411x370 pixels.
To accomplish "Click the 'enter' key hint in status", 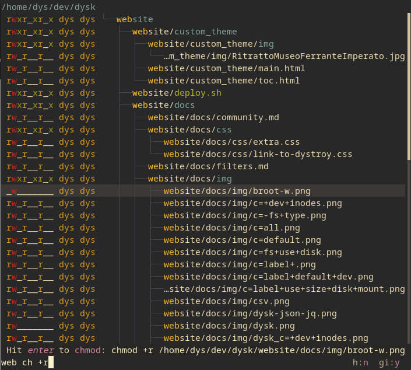I will pyautogui.click(x=41, y=350).
